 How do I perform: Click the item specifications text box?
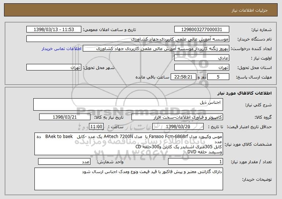point(129,144)
